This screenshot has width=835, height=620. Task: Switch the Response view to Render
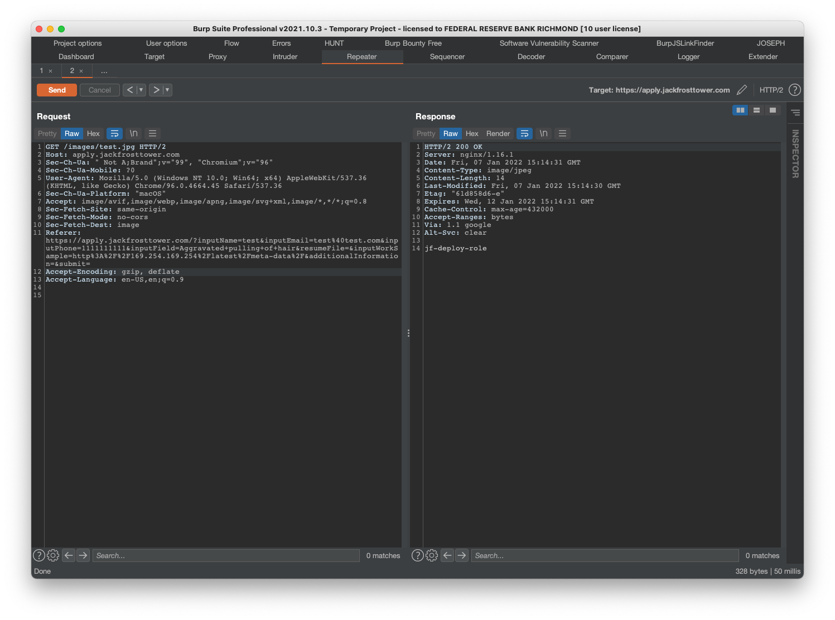tap(498, 134)
